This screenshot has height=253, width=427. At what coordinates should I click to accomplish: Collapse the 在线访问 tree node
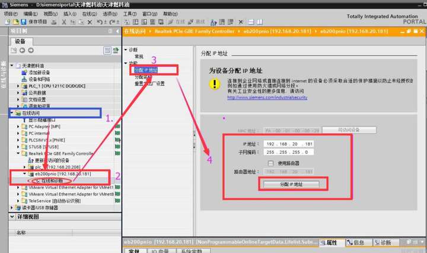[12, 113]
